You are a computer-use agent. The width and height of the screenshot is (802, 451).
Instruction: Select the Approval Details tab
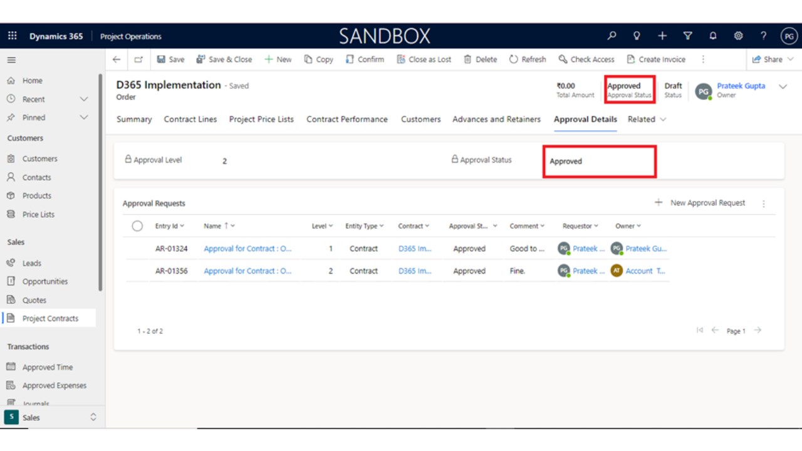585,119
